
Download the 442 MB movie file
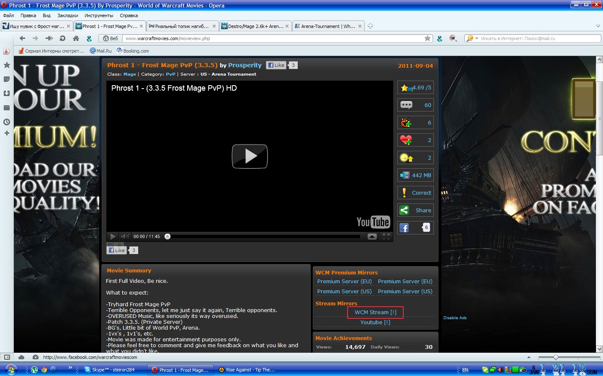[415, 175]
